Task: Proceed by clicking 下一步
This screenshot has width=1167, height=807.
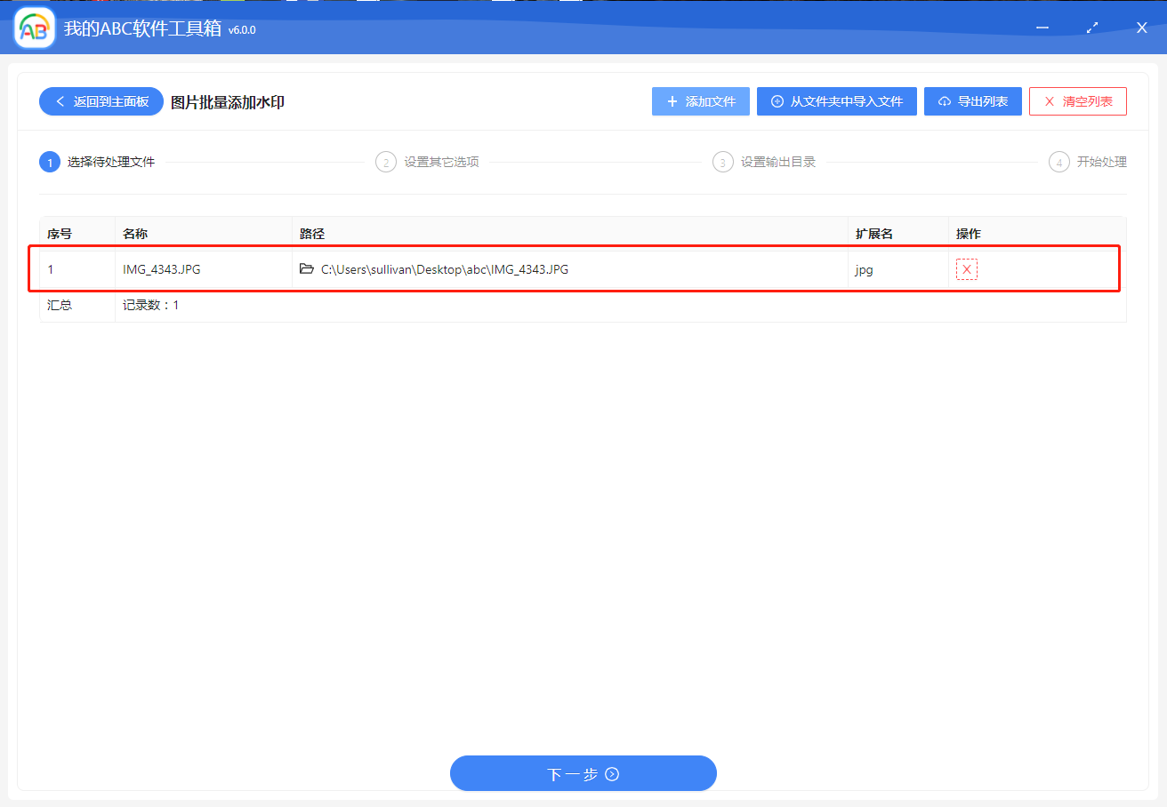Action: (x=583, y=773)
